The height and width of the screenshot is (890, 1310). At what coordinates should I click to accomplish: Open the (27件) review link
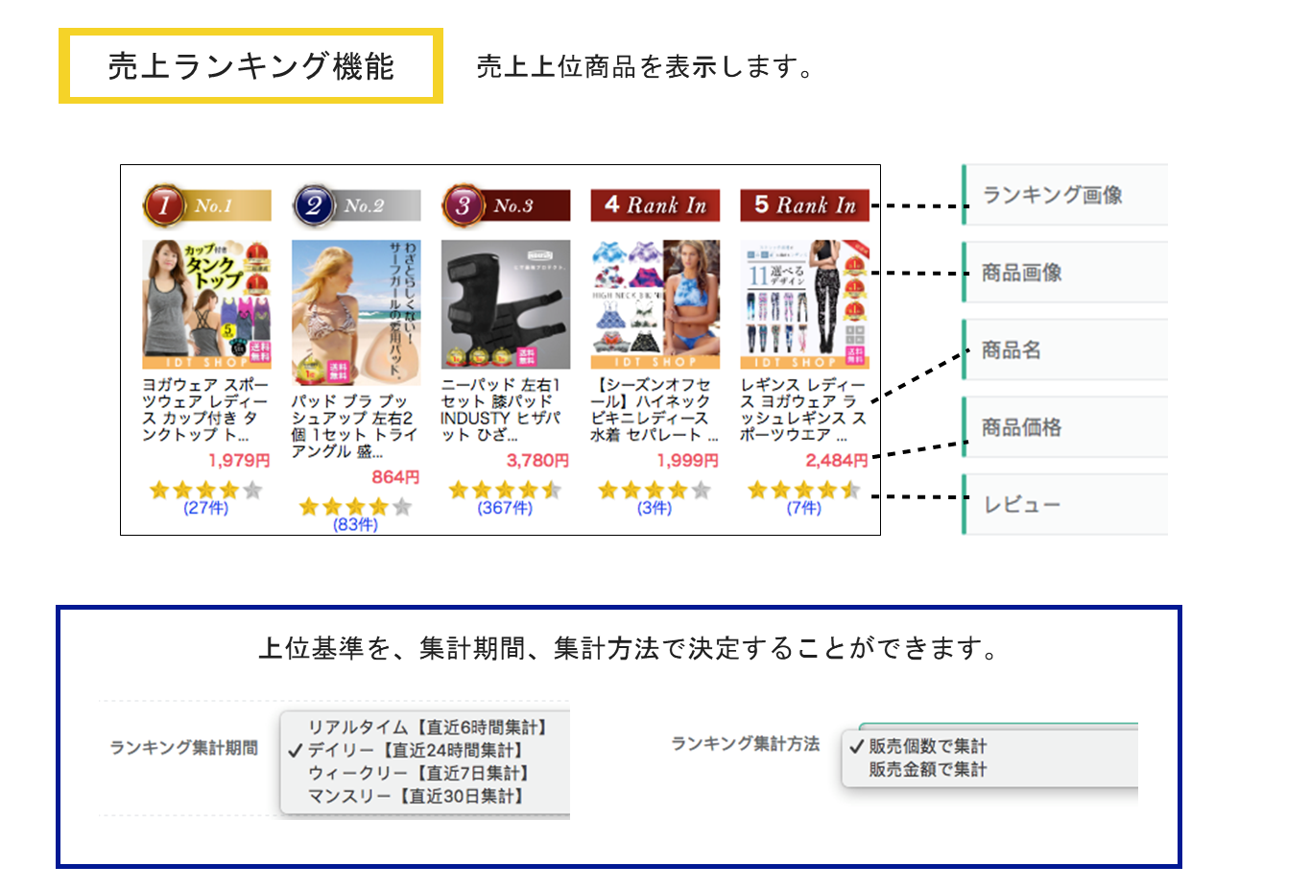(206, 508)
